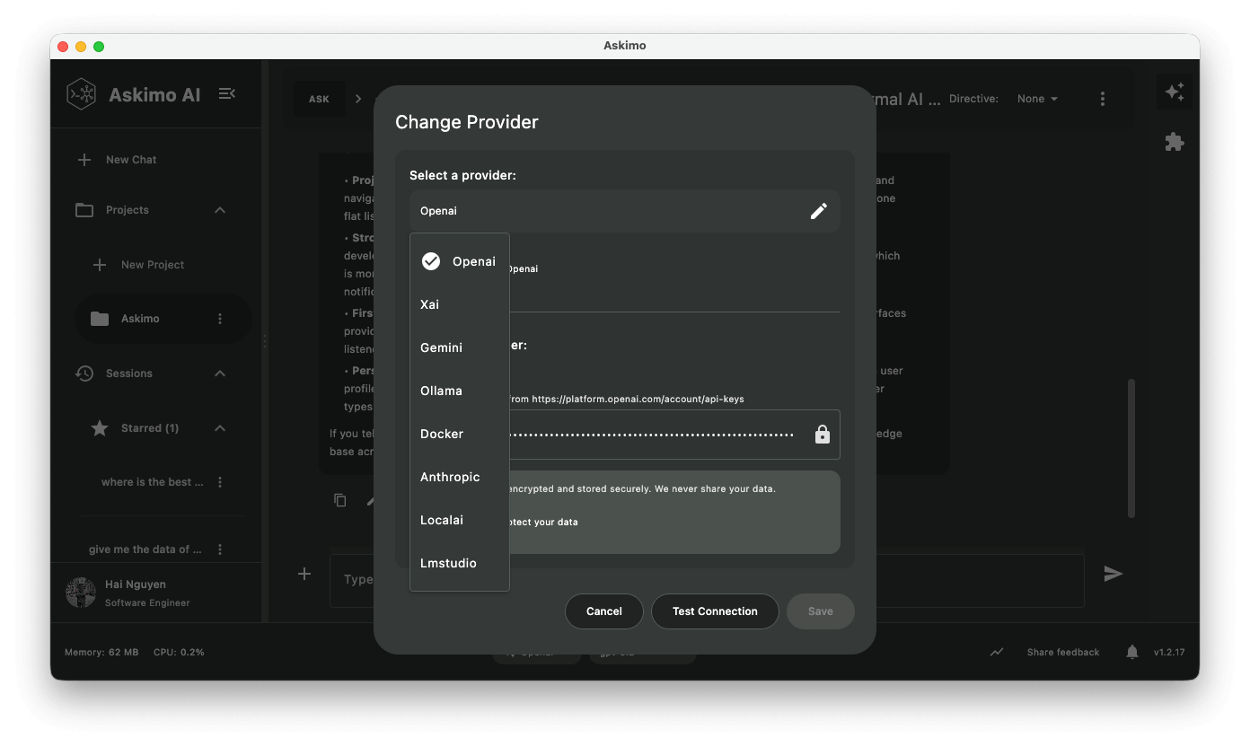Open the 'where is the best ...' session

[153, 482]
